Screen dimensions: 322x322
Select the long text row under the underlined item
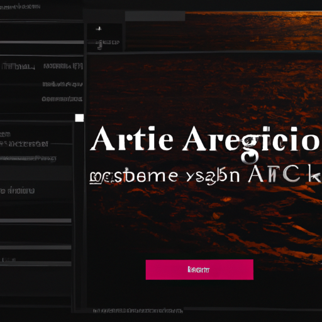pyautogui.click(x=28, y=158)
